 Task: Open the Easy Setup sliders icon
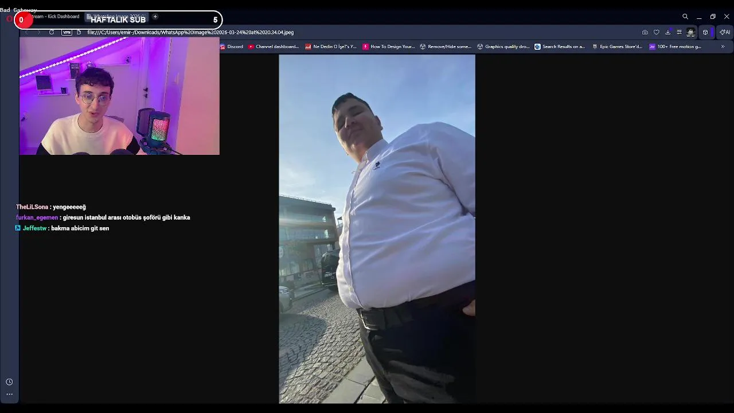(x=679, y=32)
